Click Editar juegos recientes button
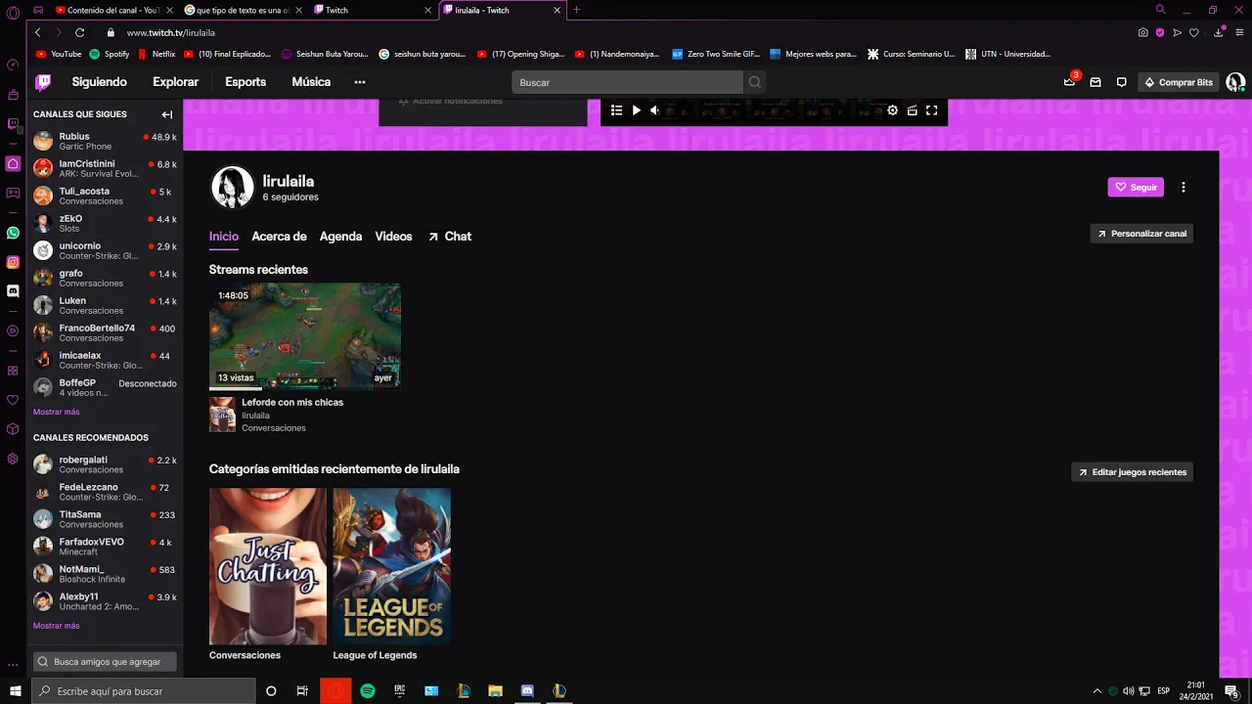 coord(1132,472)
